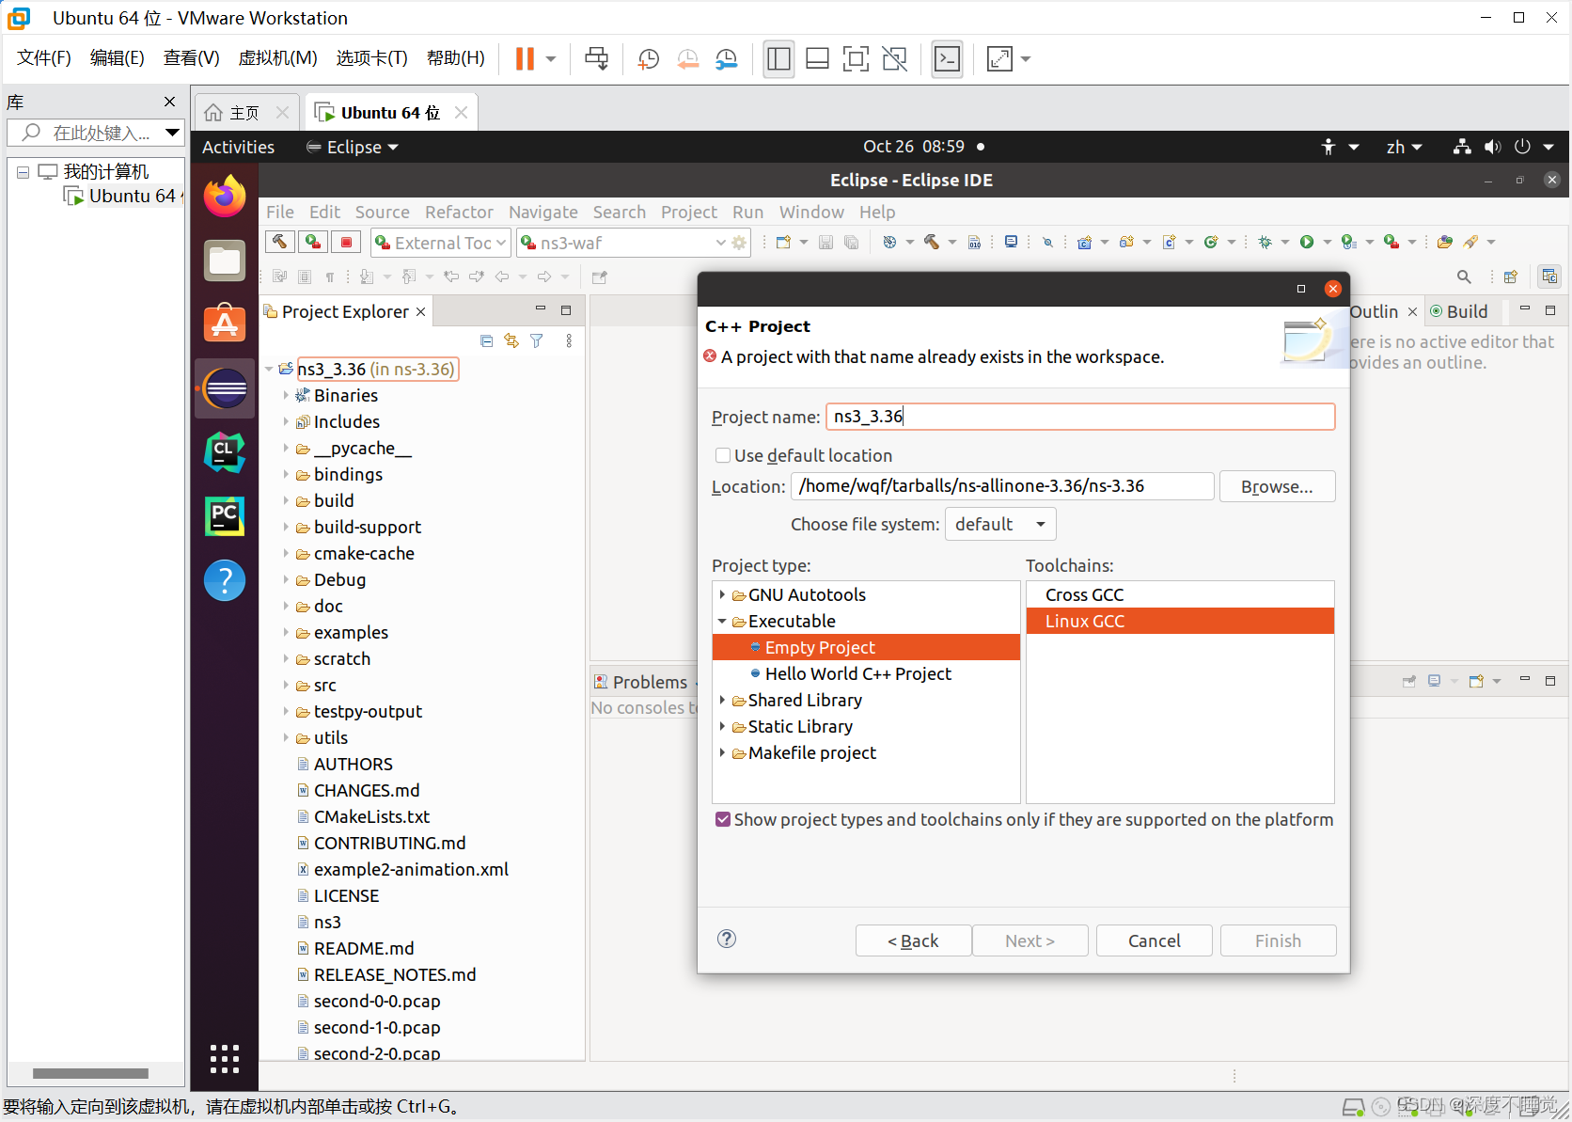Click the Build hammer button in launch bar
The image size is (1572, 1122).
[x=279, y=242]
